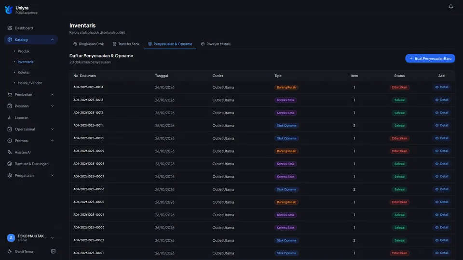Image resolution: width=463 pixels, height=260 pixels.
Task: Switch to Ringkasan Stok tab
Action: (89, 44)
